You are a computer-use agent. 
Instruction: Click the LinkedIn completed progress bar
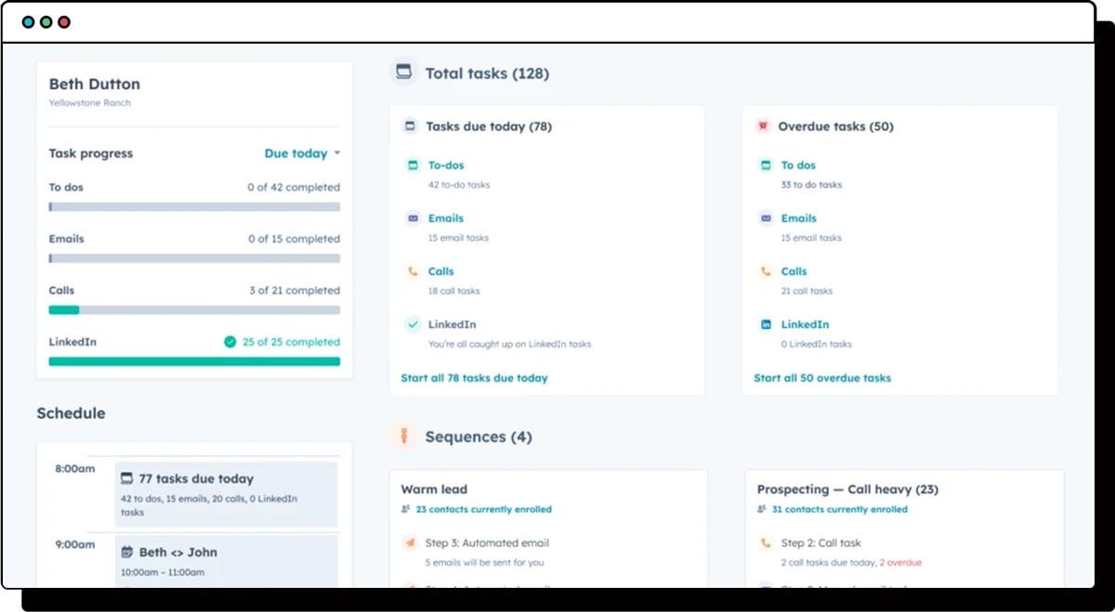194,361
